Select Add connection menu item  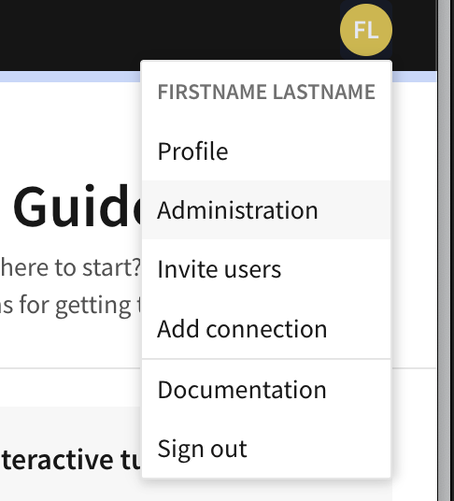coord(266,328)
